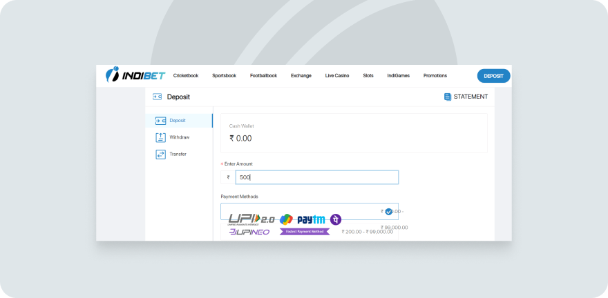Select Deposit in the sidebar
This screenshot has height=298, width=608.
coord(179,121)
